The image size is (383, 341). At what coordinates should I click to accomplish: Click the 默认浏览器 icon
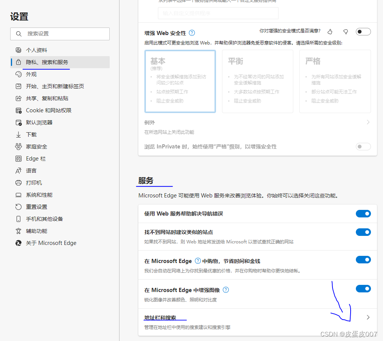(x=18, y=122)
